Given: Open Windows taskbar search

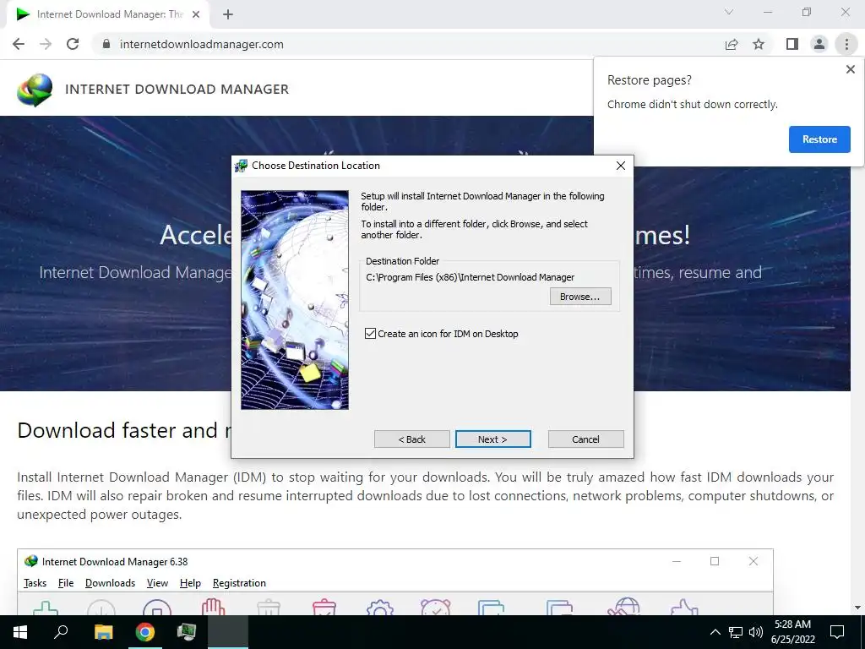Looking at the screenshot, I should 61,632.
